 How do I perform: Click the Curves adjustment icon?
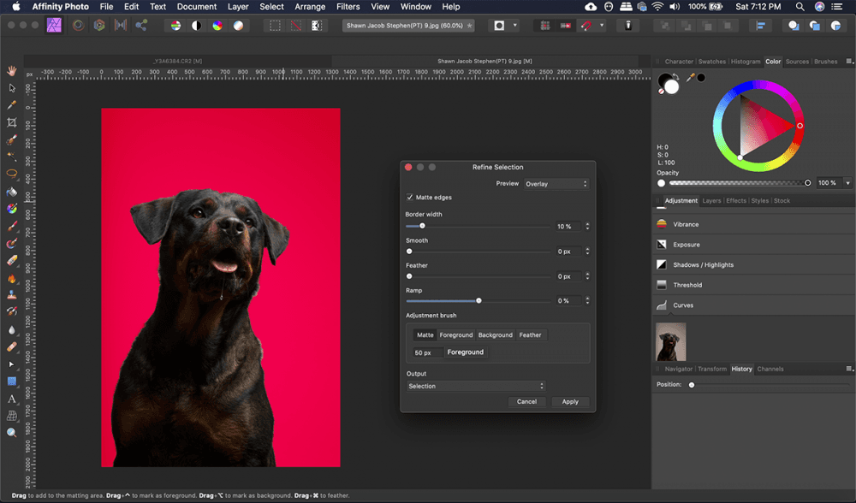pyautogui.click(x=662, y=305)
